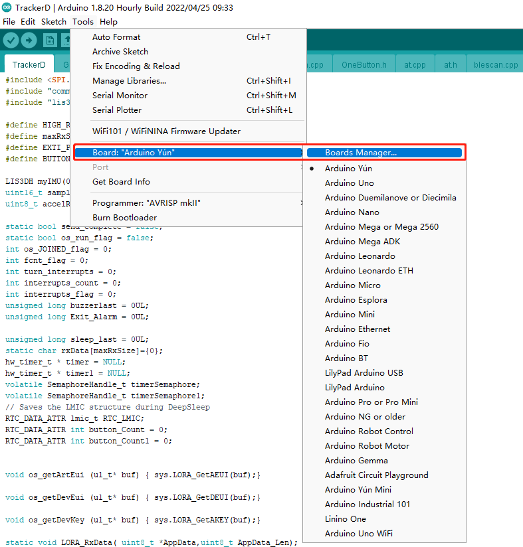Select the Arduino Yún board option
The height and width of the screenshot is (547, 523).
tap(384, 169)
